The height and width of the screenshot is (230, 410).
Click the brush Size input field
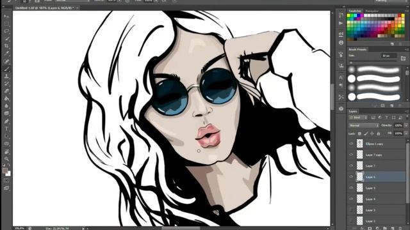389,56
